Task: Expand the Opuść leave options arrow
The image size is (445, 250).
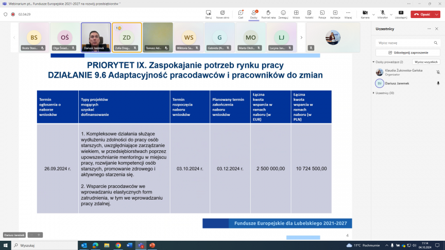Action: coord(437,14)
